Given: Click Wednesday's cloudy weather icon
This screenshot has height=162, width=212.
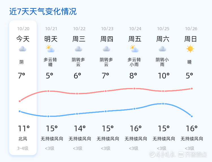Looking at the screenshot, I should [x=79, y=49].
